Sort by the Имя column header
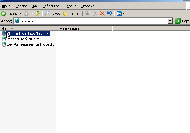 28,28
